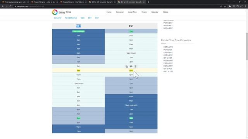Click the page vertical scrollbar

tap(247, 46)
